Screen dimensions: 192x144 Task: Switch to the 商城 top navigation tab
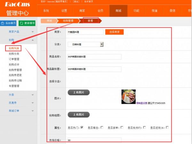click(118, 11)
